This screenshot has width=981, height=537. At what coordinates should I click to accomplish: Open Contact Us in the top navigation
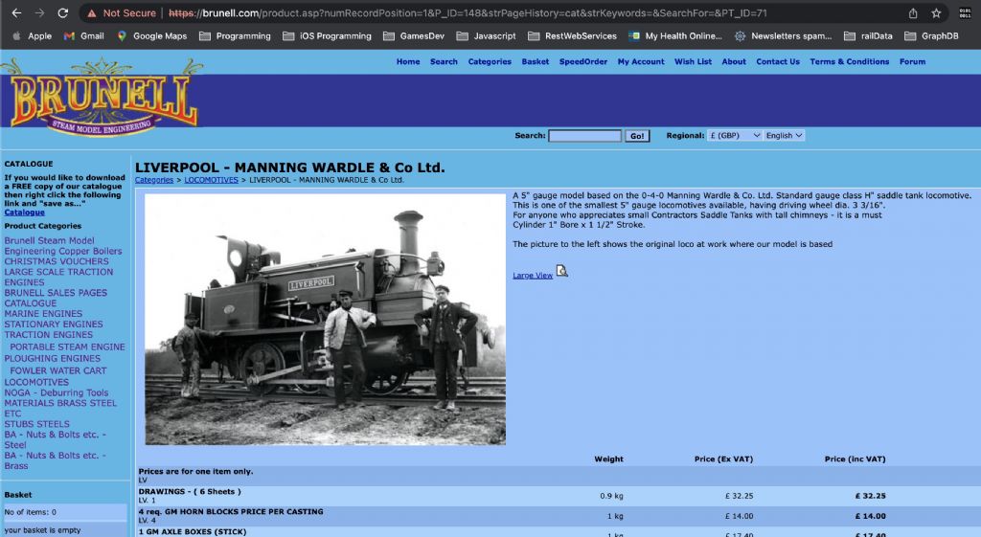(x=778, y=62)
